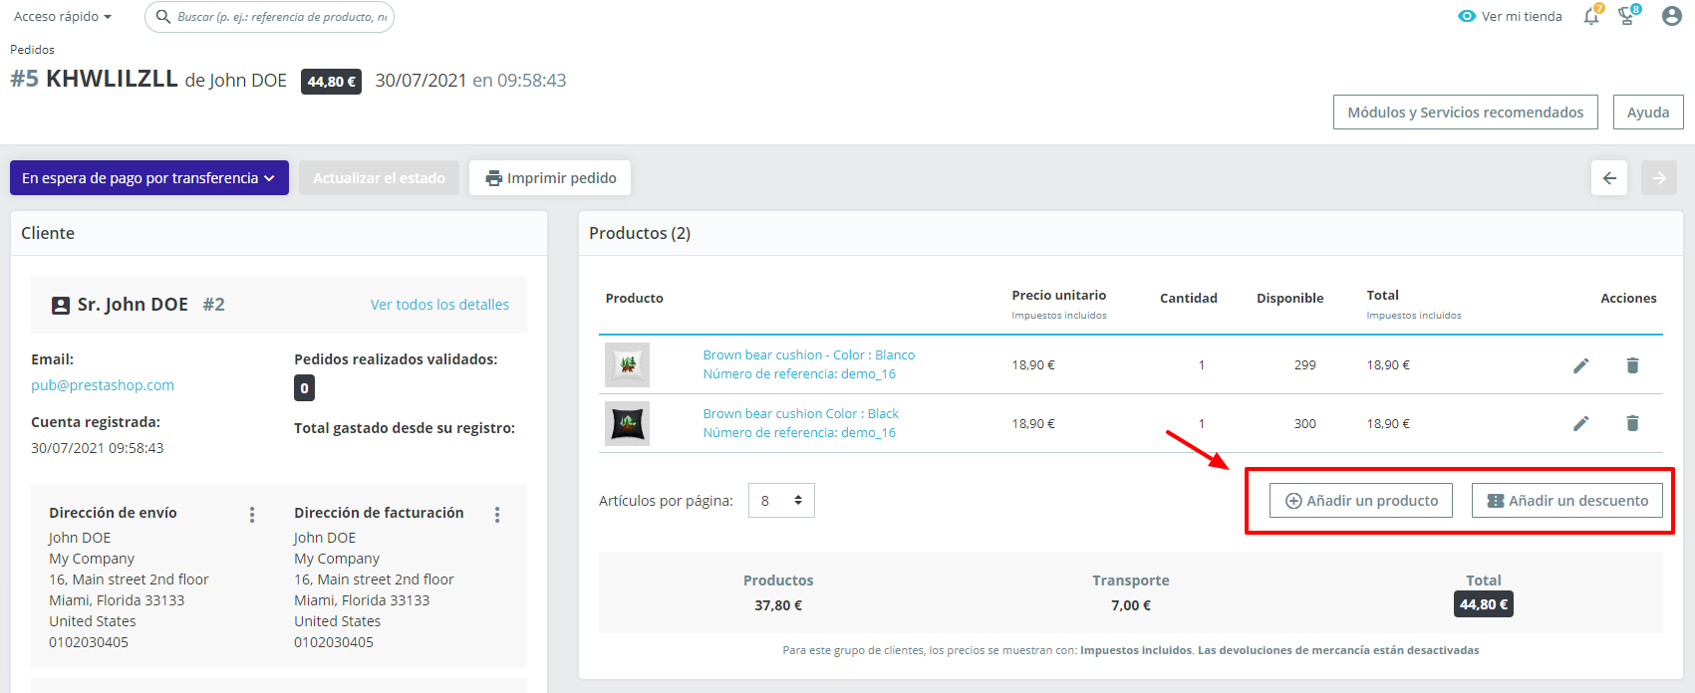
Task: Open Acceso rápido dropdown
Action: pyautogui.click(x=63, y=17)
